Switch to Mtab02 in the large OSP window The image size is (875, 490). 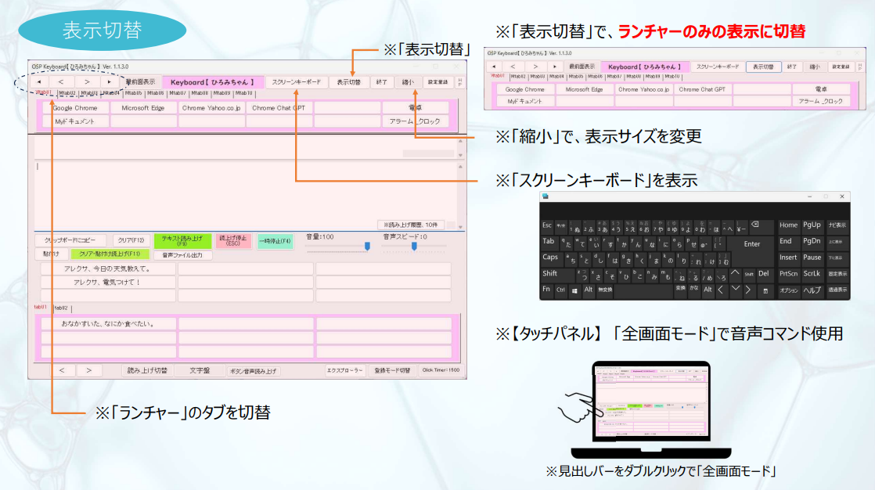[x=67, y=93]
